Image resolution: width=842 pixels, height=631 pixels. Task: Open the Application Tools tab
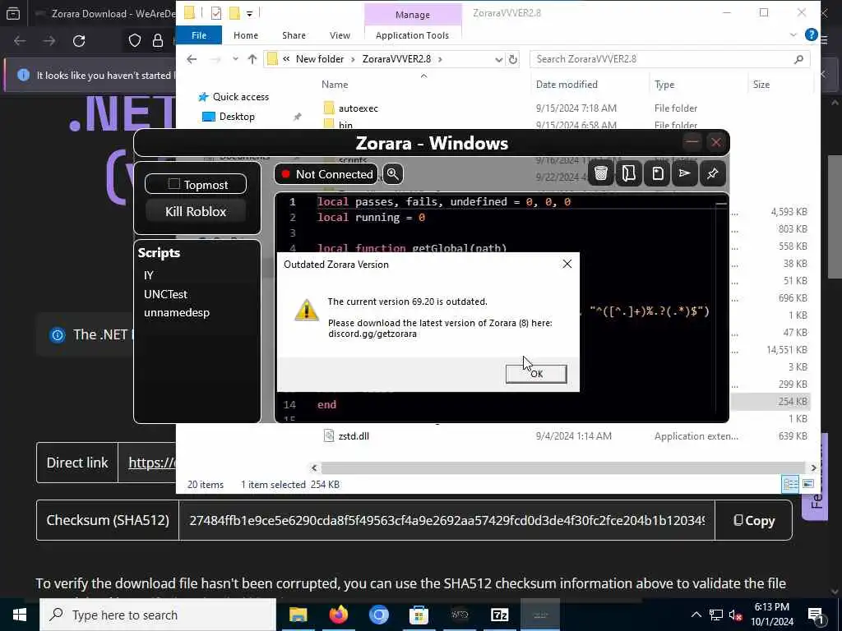tap(413, 35)
